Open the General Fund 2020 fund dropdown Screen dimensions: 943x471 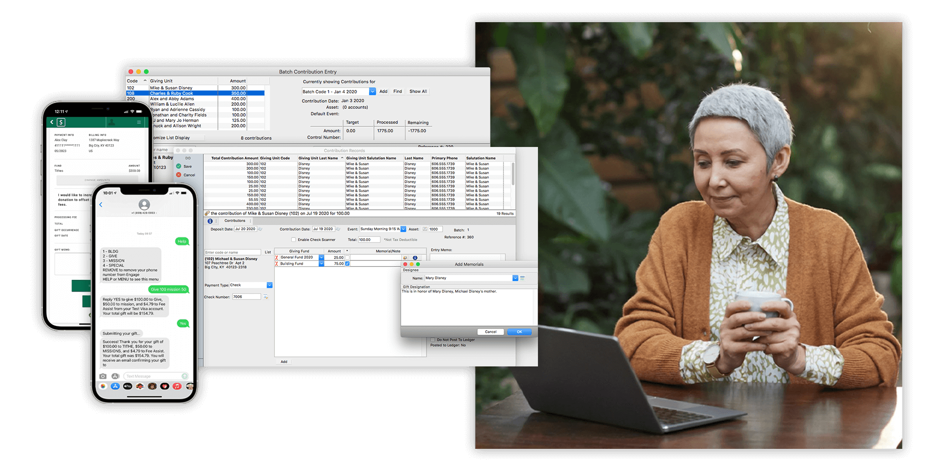(x=321, y=258)
